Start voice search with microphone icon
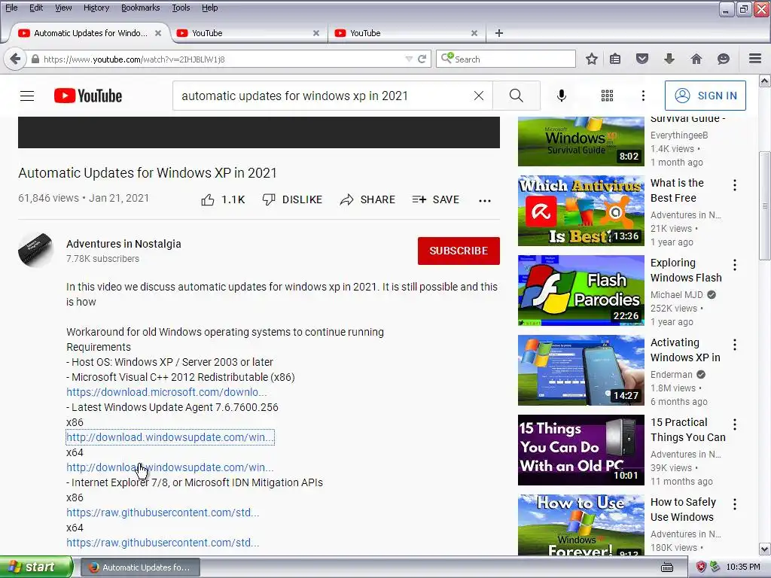This screenshot has width=771, height=578. click(561, 96)
